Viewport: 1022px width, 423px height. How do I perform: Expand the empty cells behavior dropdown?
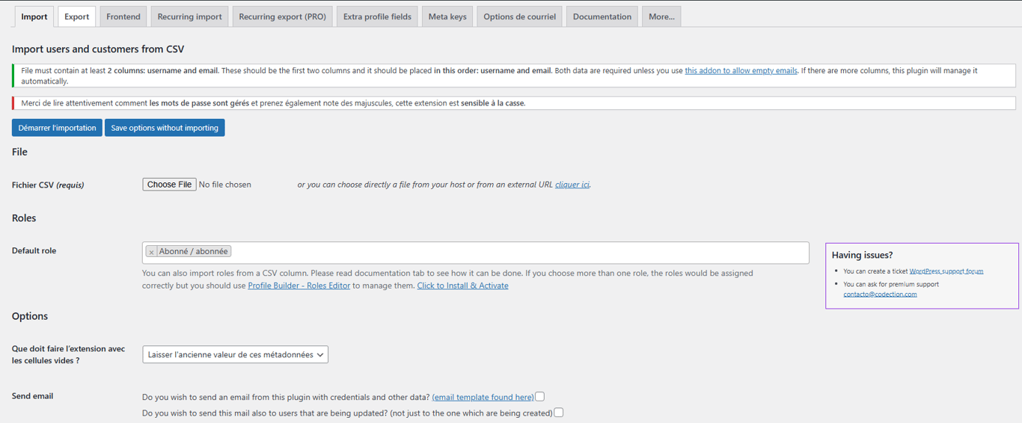(x=235, y=354)
